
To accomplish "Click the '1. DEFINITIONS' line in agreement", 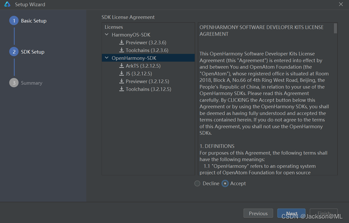I will [x=217, y=146].
